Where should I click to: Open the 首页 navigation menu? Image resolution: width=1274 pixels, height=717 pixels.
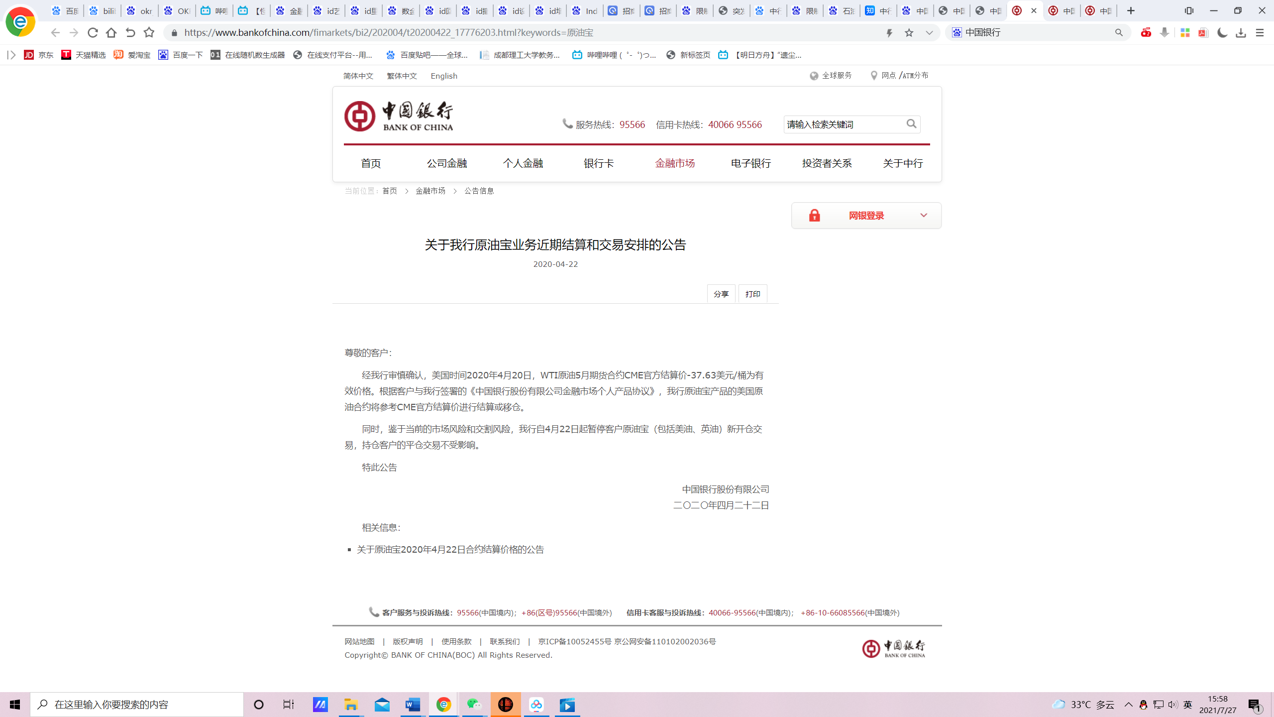point(371,163)
